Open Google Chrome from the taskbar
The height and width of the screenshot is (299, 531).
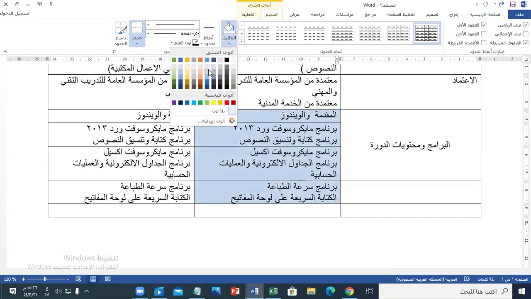pyautogui.click(x=350, y=292)
